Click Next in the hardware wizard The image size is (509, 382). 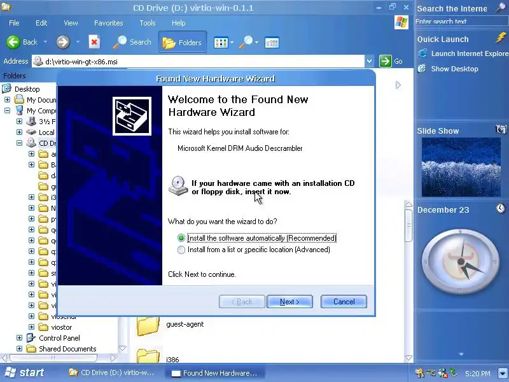click(289, 302)
